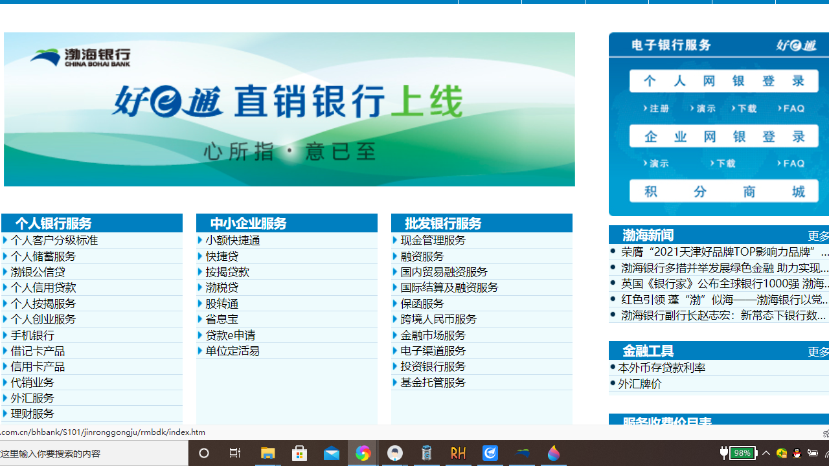Screen dimensions: 829x466
Task: Click the 个人网银登录 button
Action: point(723,80)
